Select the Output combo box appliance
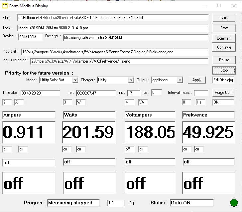 click(x=167, y=80)
